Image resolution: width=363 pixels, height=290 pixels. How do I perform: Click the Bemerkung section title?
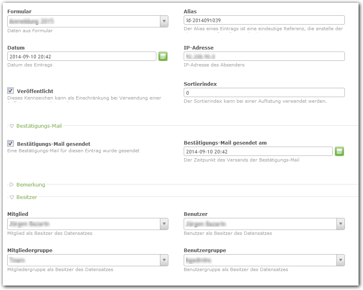[x=31, y=185]
